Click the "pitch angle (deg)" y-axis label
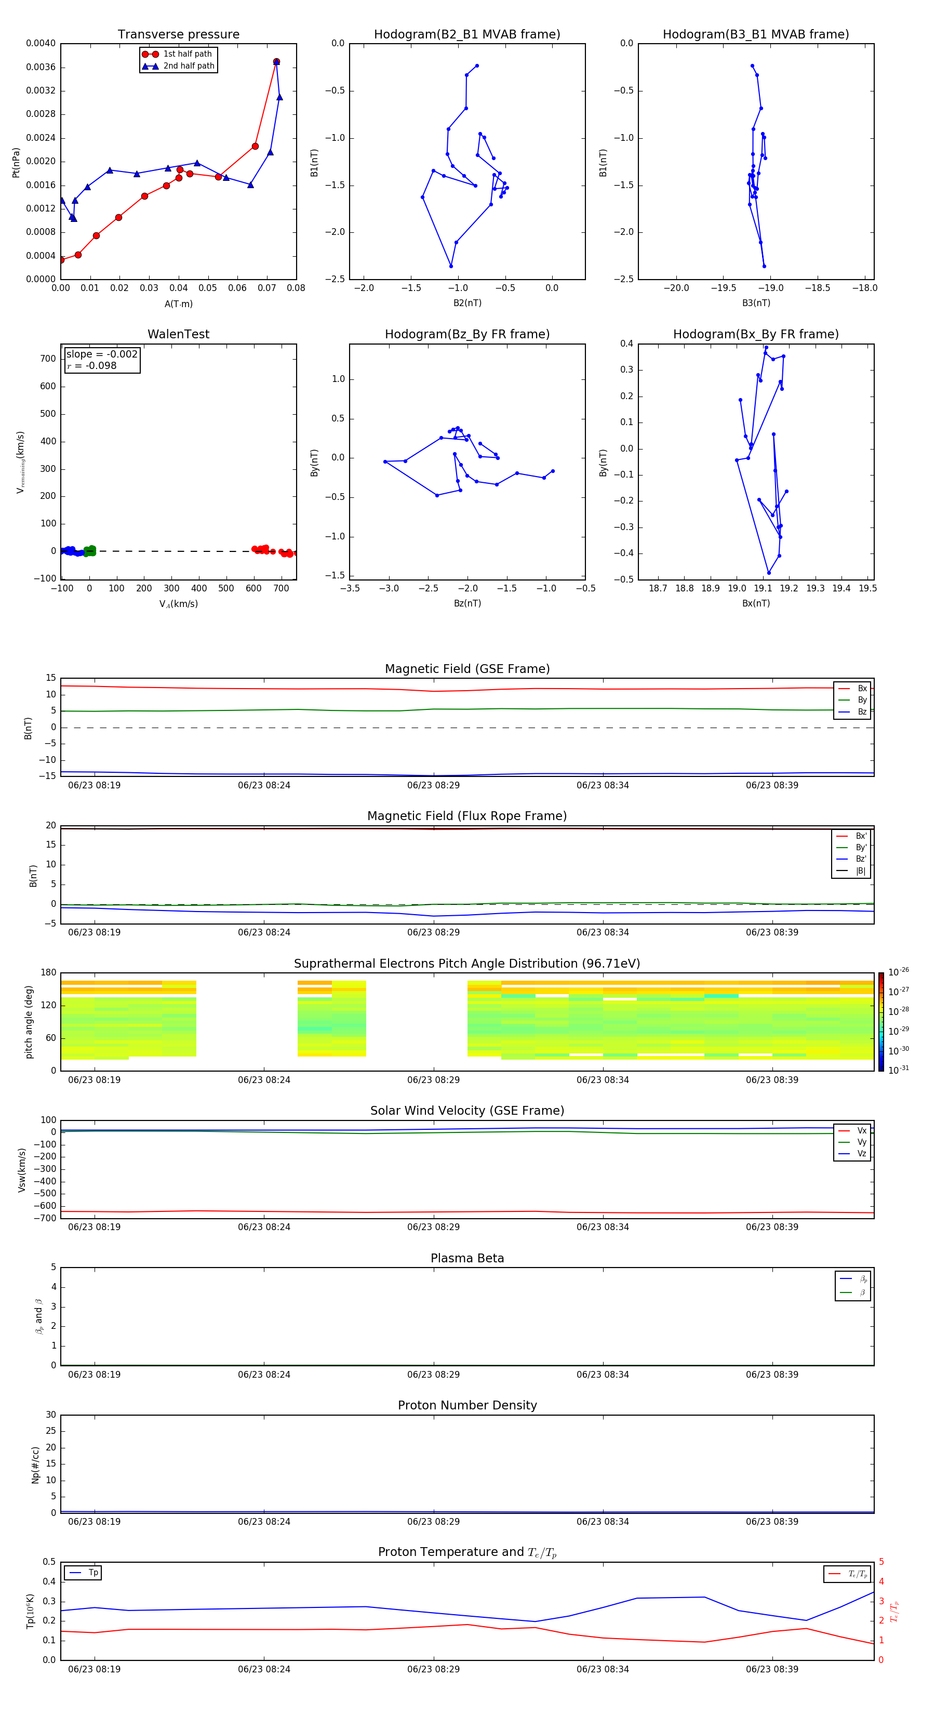Screen dimensions: 935x1715 point(29,1022)
